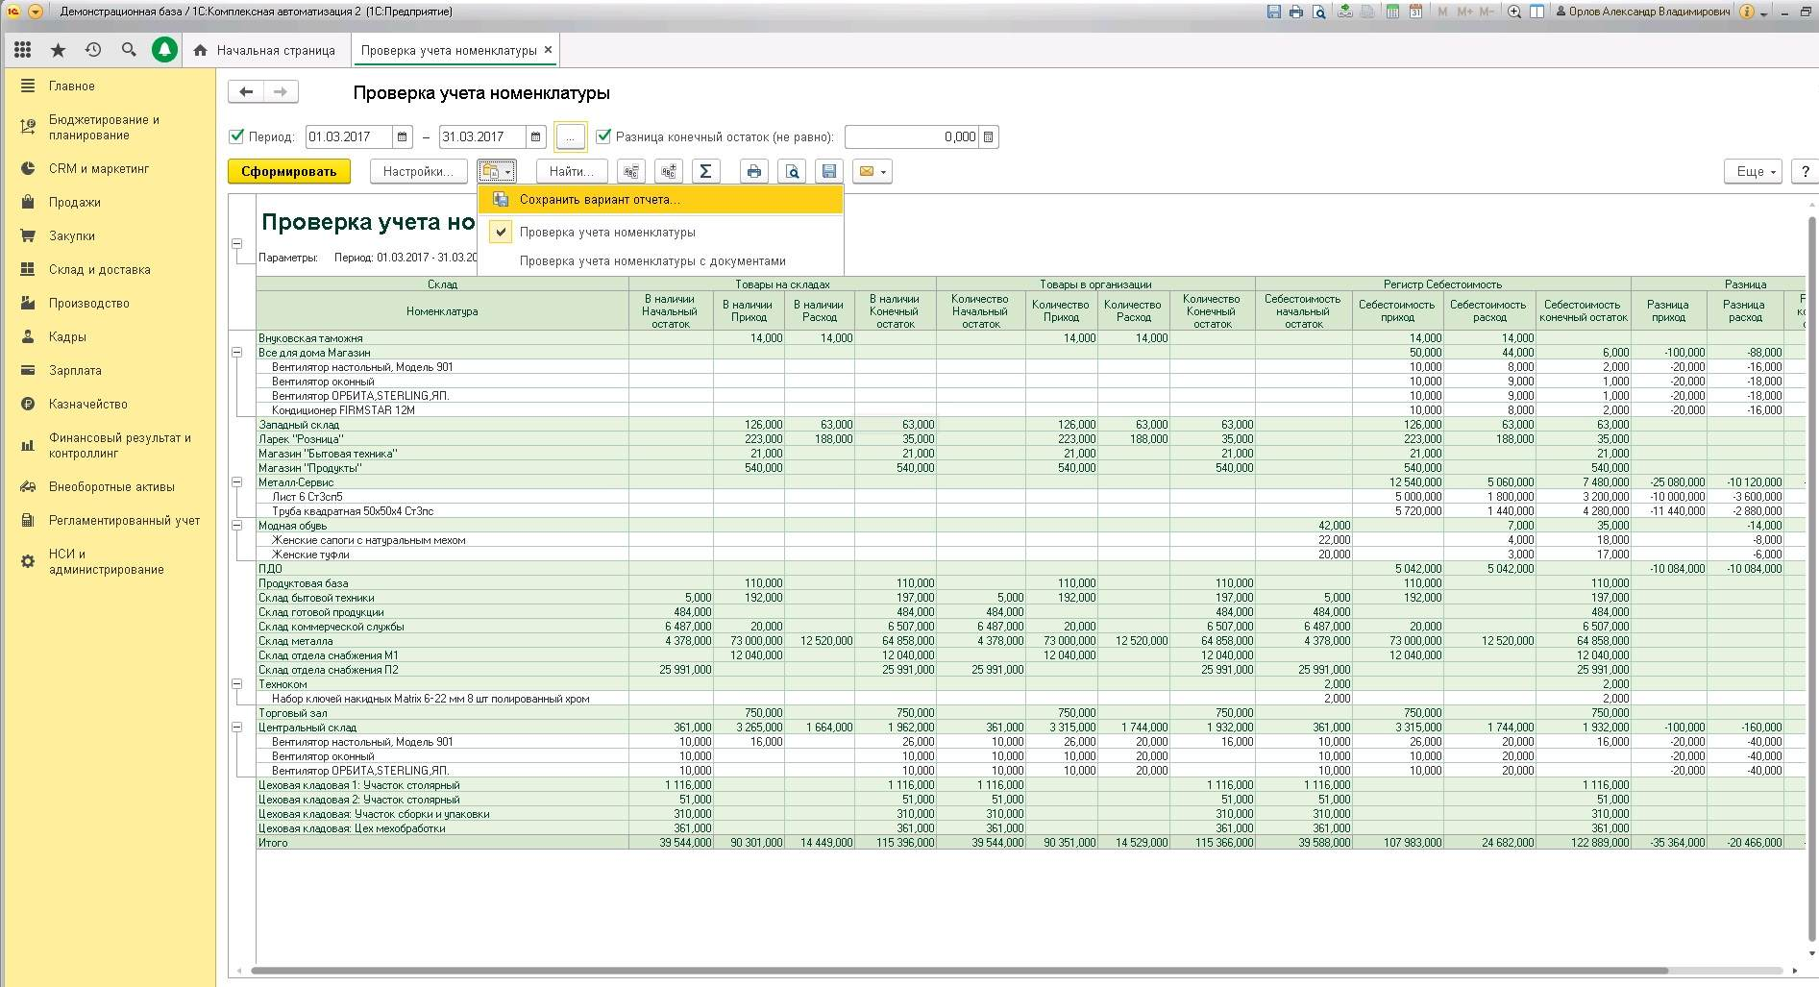Collapse the Все для дома Магазин group
Image resolution: width=1819 pixels, height=987 pixels.
[x=236, y=353]
